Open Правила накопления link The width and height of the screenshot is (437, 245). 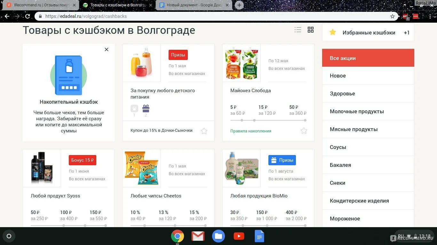point(251,131)
